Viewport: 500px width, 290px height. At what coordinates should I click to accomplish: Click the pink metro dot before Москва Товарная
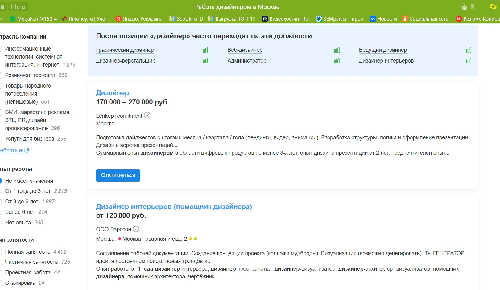119,239
